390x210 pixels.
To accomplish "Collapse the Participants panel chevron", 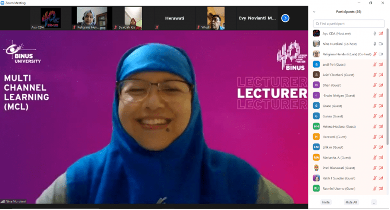I will (314, 12).
